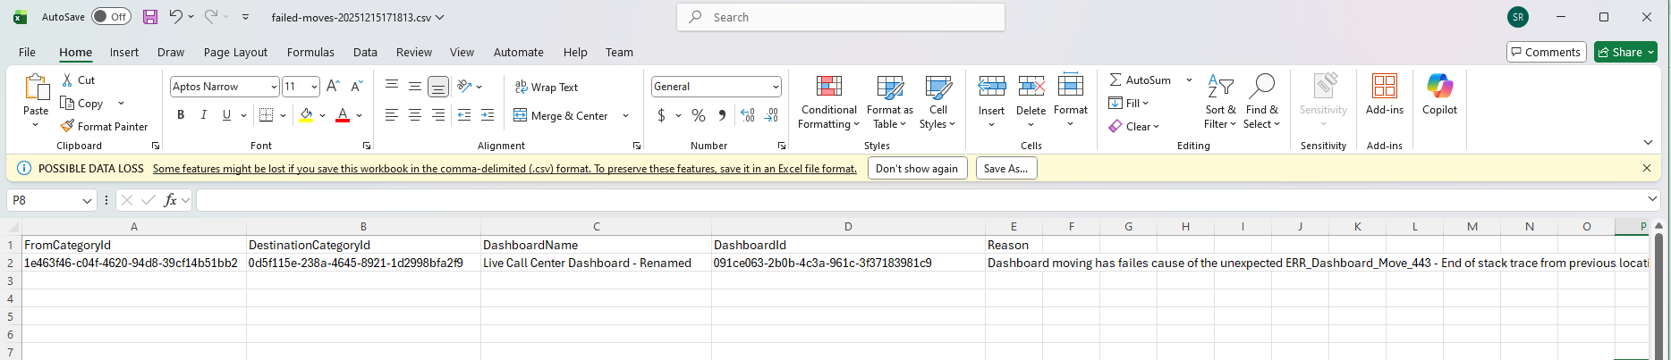Image resolution: width=1671 pixels, height=360 pixels.
Task: Open the Comments button
Action: pyautogui.click(x=1546, y=52)
